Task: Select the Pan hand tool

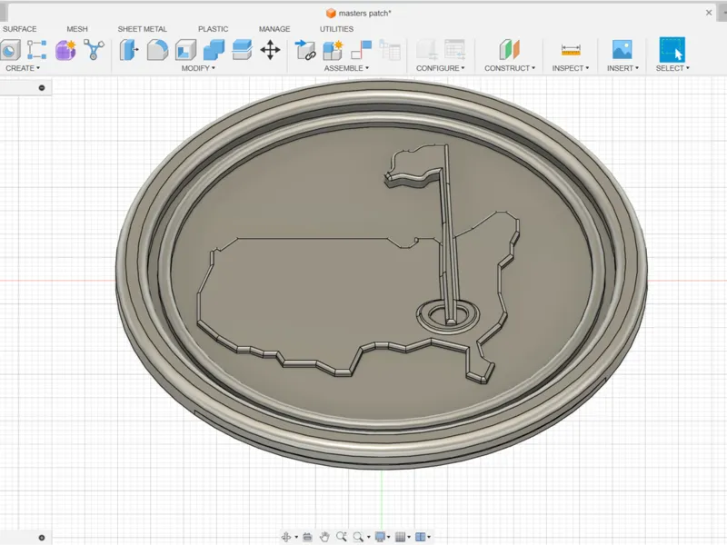Action: [x=324, y=537]
